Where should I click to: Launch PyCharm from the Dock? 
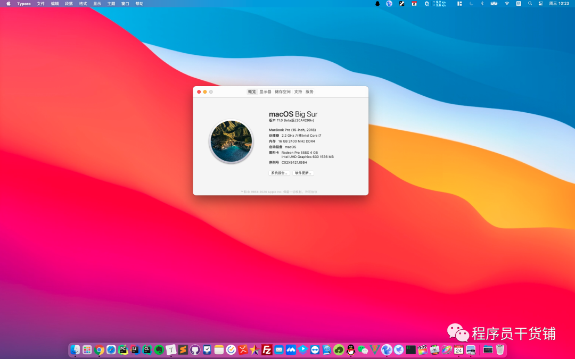pos(123,350)
